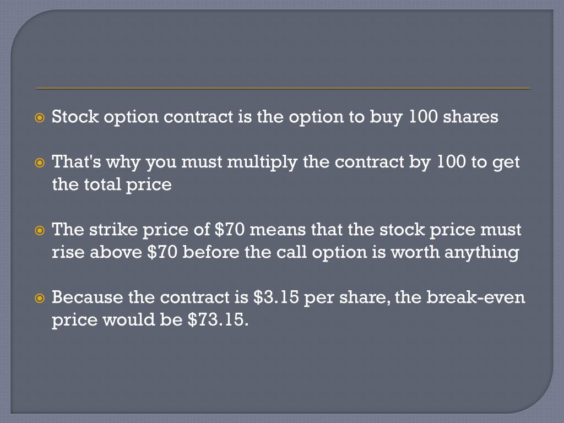Screen dimensions: 564x423
Task: Click '$70' after 'strike price of'
Action: (230, 230)
